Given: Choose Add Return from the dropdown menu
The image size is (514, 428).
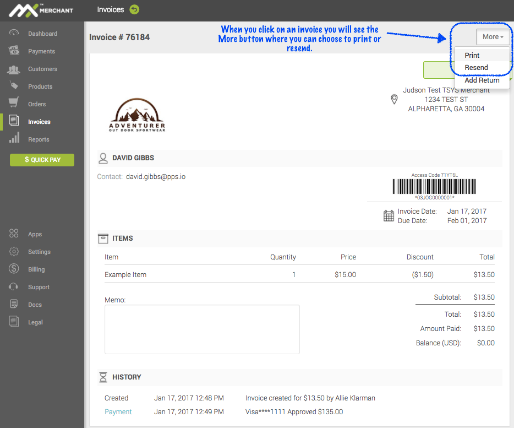Looking at the screenshot, I should 482,80.
